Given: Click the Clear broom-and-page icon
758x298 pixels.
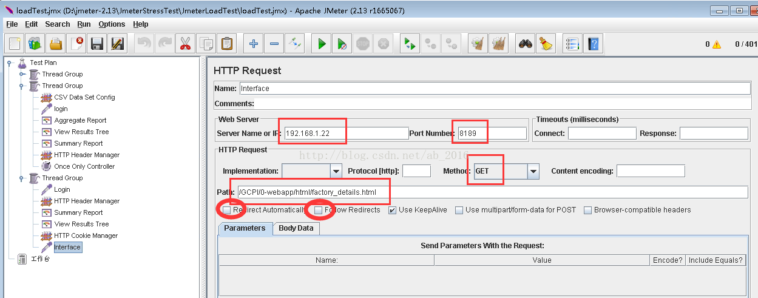Looking at the screenshot, I should (478, 44).
